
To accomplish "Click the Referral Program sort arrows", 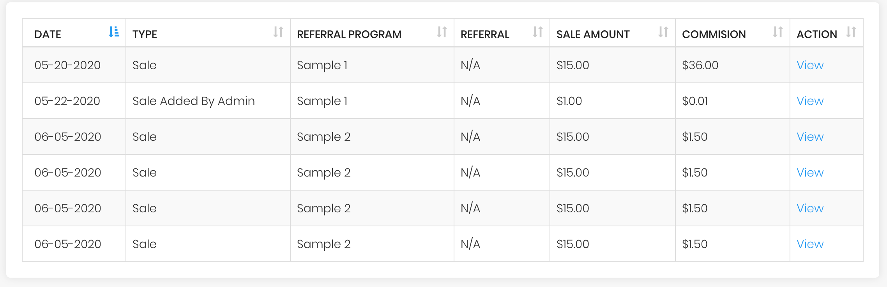I will 442,32.
